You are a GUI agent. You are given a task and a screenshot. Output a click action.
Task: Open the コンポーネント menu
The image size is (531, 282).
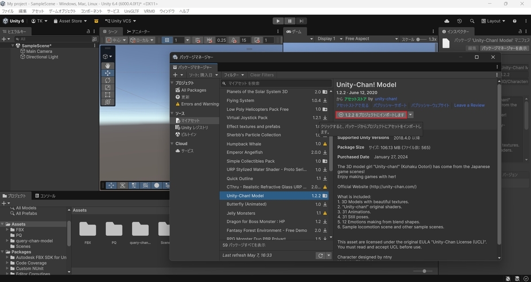(92, 11)
